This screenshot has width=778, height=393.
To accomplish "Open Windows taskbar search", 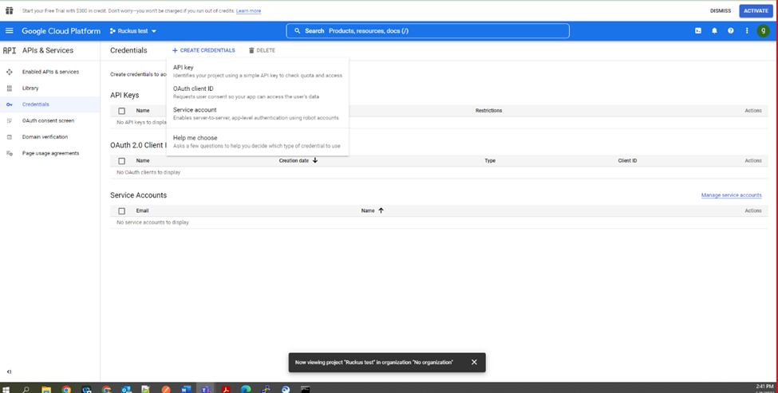I will [26, 390].
